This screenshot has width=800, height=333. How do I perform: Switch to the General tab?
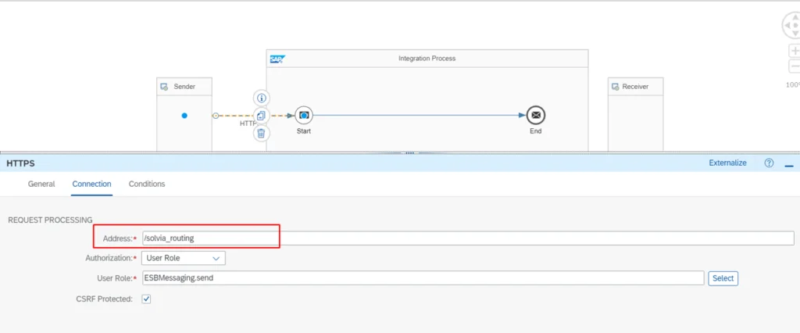coord(41,184)
